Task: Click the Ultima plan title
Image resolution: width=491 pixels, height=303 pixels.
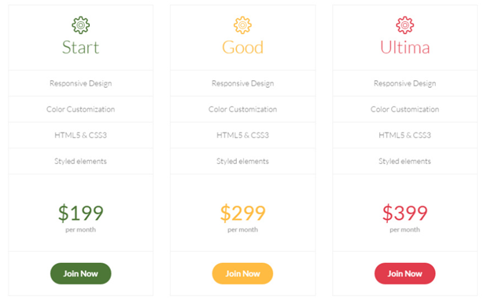Action: point(404,47)
